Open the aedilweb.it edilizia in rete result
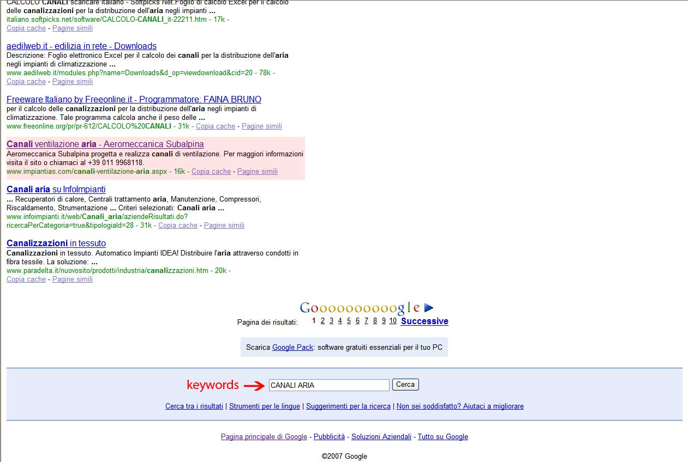Image resolution: width=688 pixels, height=462 pixels. [x=81, y=46]
